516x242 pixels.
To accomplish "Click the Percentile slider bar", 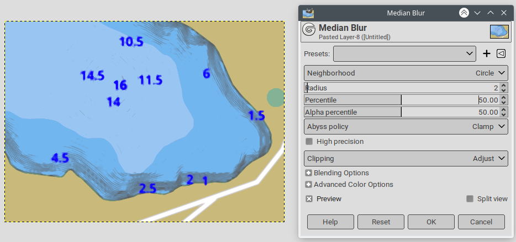I will point(402,100).
